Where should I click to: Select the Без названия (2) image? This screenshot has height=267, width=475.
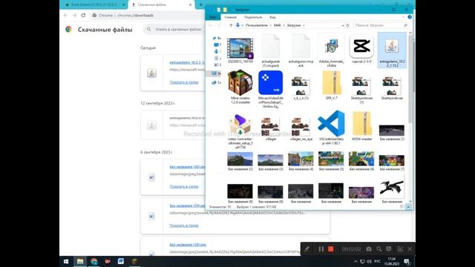[x=240, y=162]
